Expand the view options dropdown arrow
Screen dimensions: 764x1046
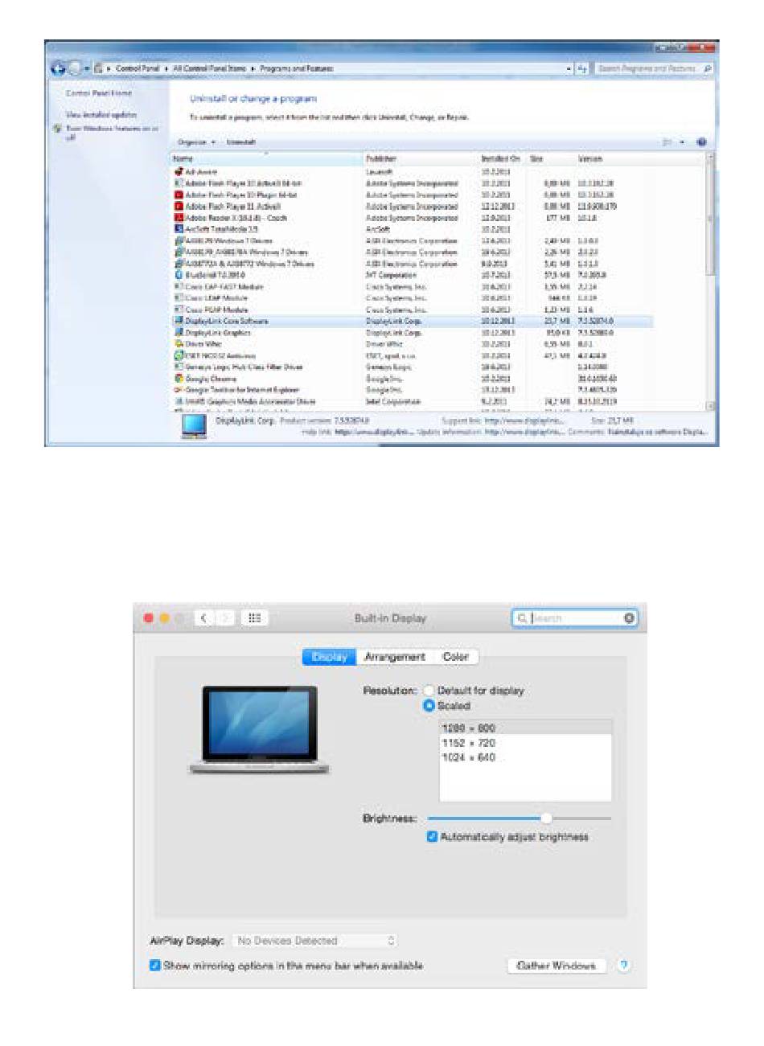pos(682,142)
